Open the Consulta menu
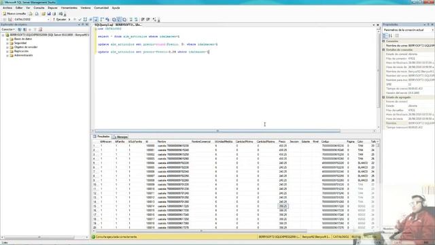 click(x=39, y=7)
